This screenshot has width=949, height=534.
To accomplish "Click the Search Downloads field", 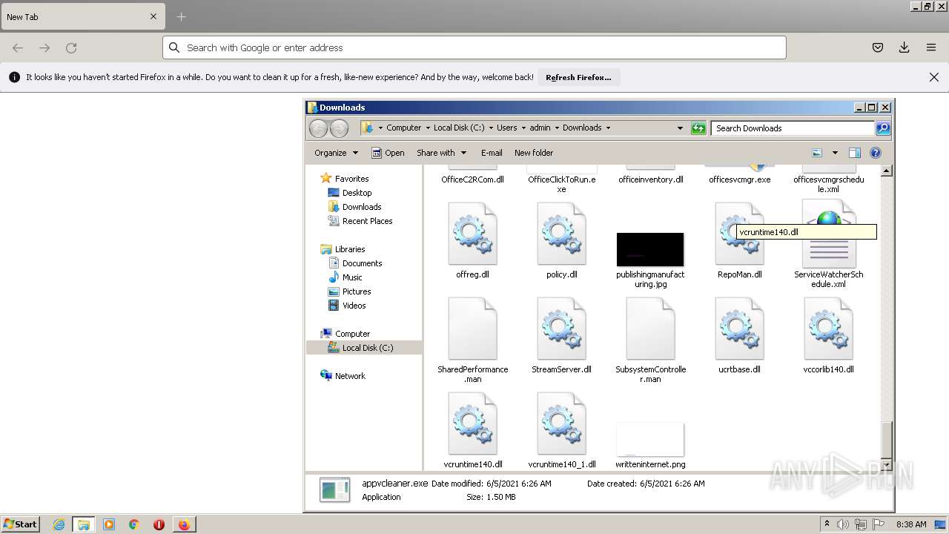I will [793, 128].
